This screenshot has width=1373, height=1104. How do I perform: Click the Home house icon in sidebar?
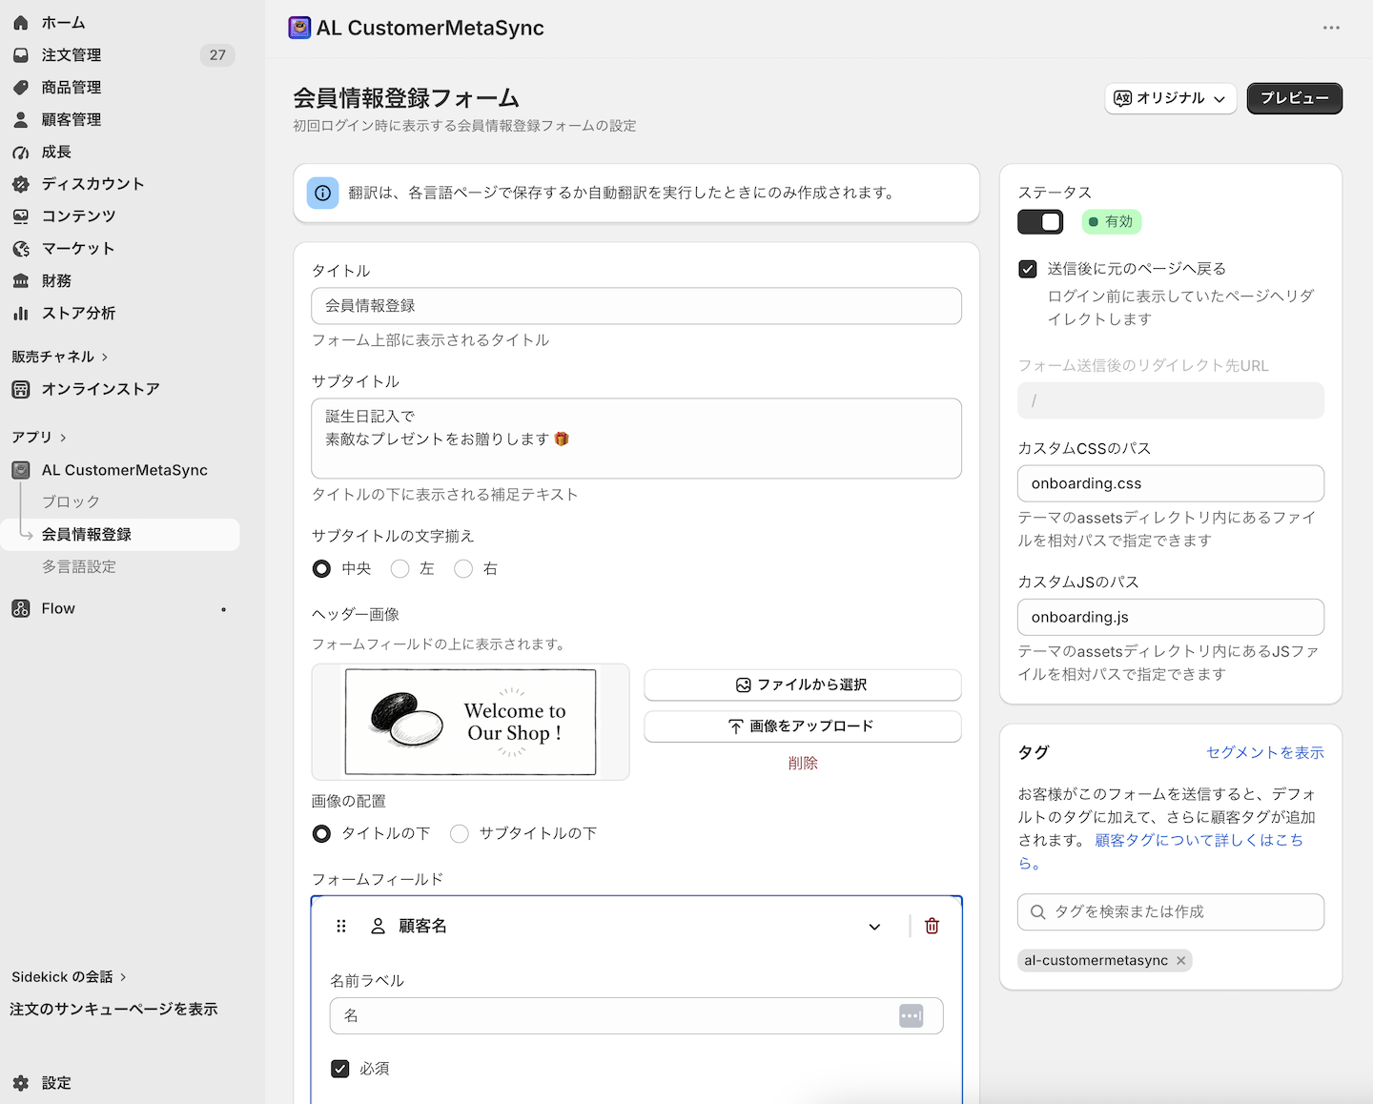(x=21, y=23)
